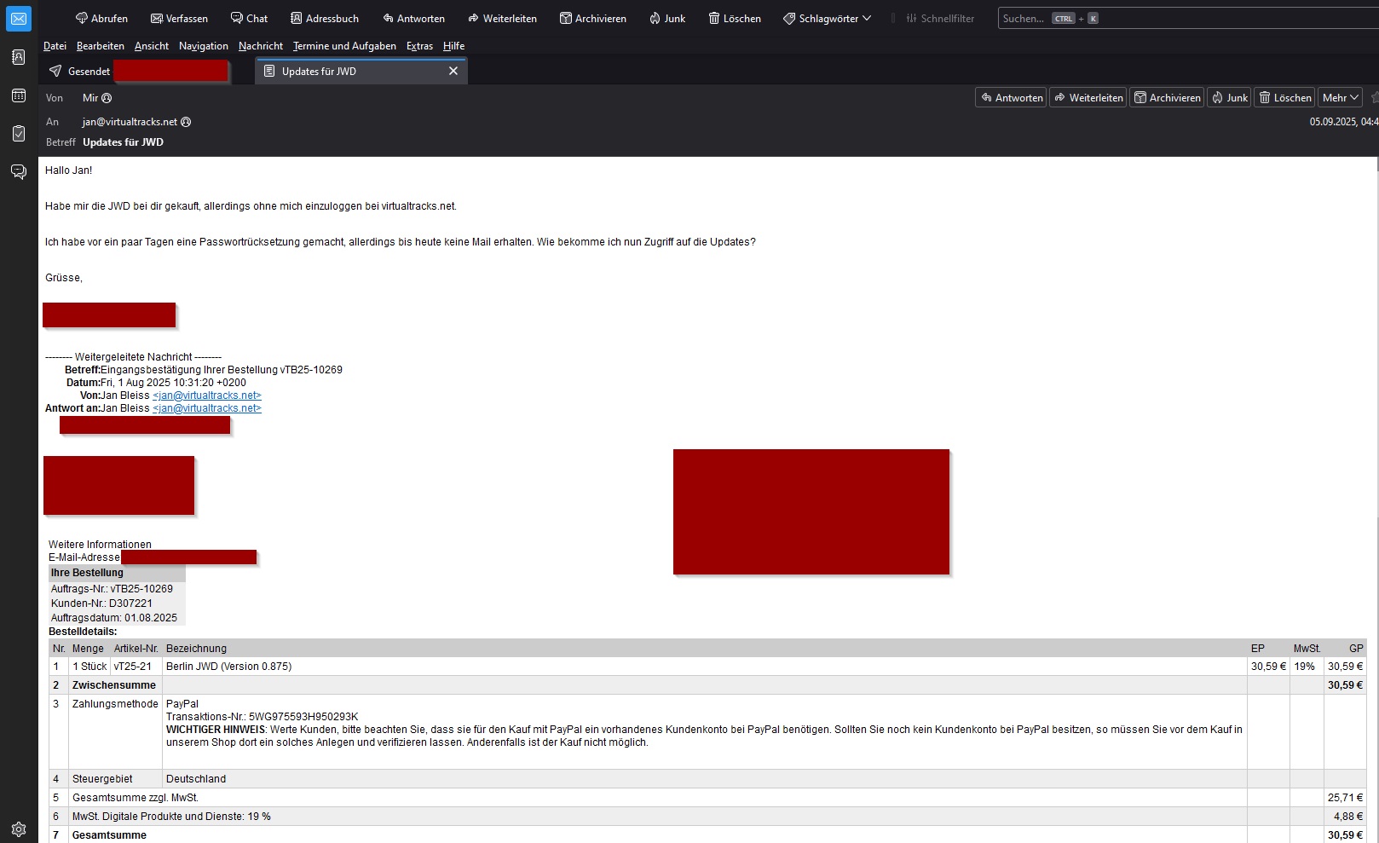Open the Extras menu
This screenshot has height=843, width=1379.
coord(419,46)
